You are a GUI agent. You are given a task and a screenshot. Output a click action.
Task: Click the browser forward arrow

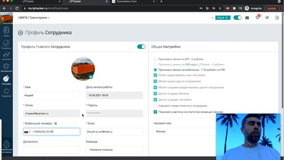[11, 8]
